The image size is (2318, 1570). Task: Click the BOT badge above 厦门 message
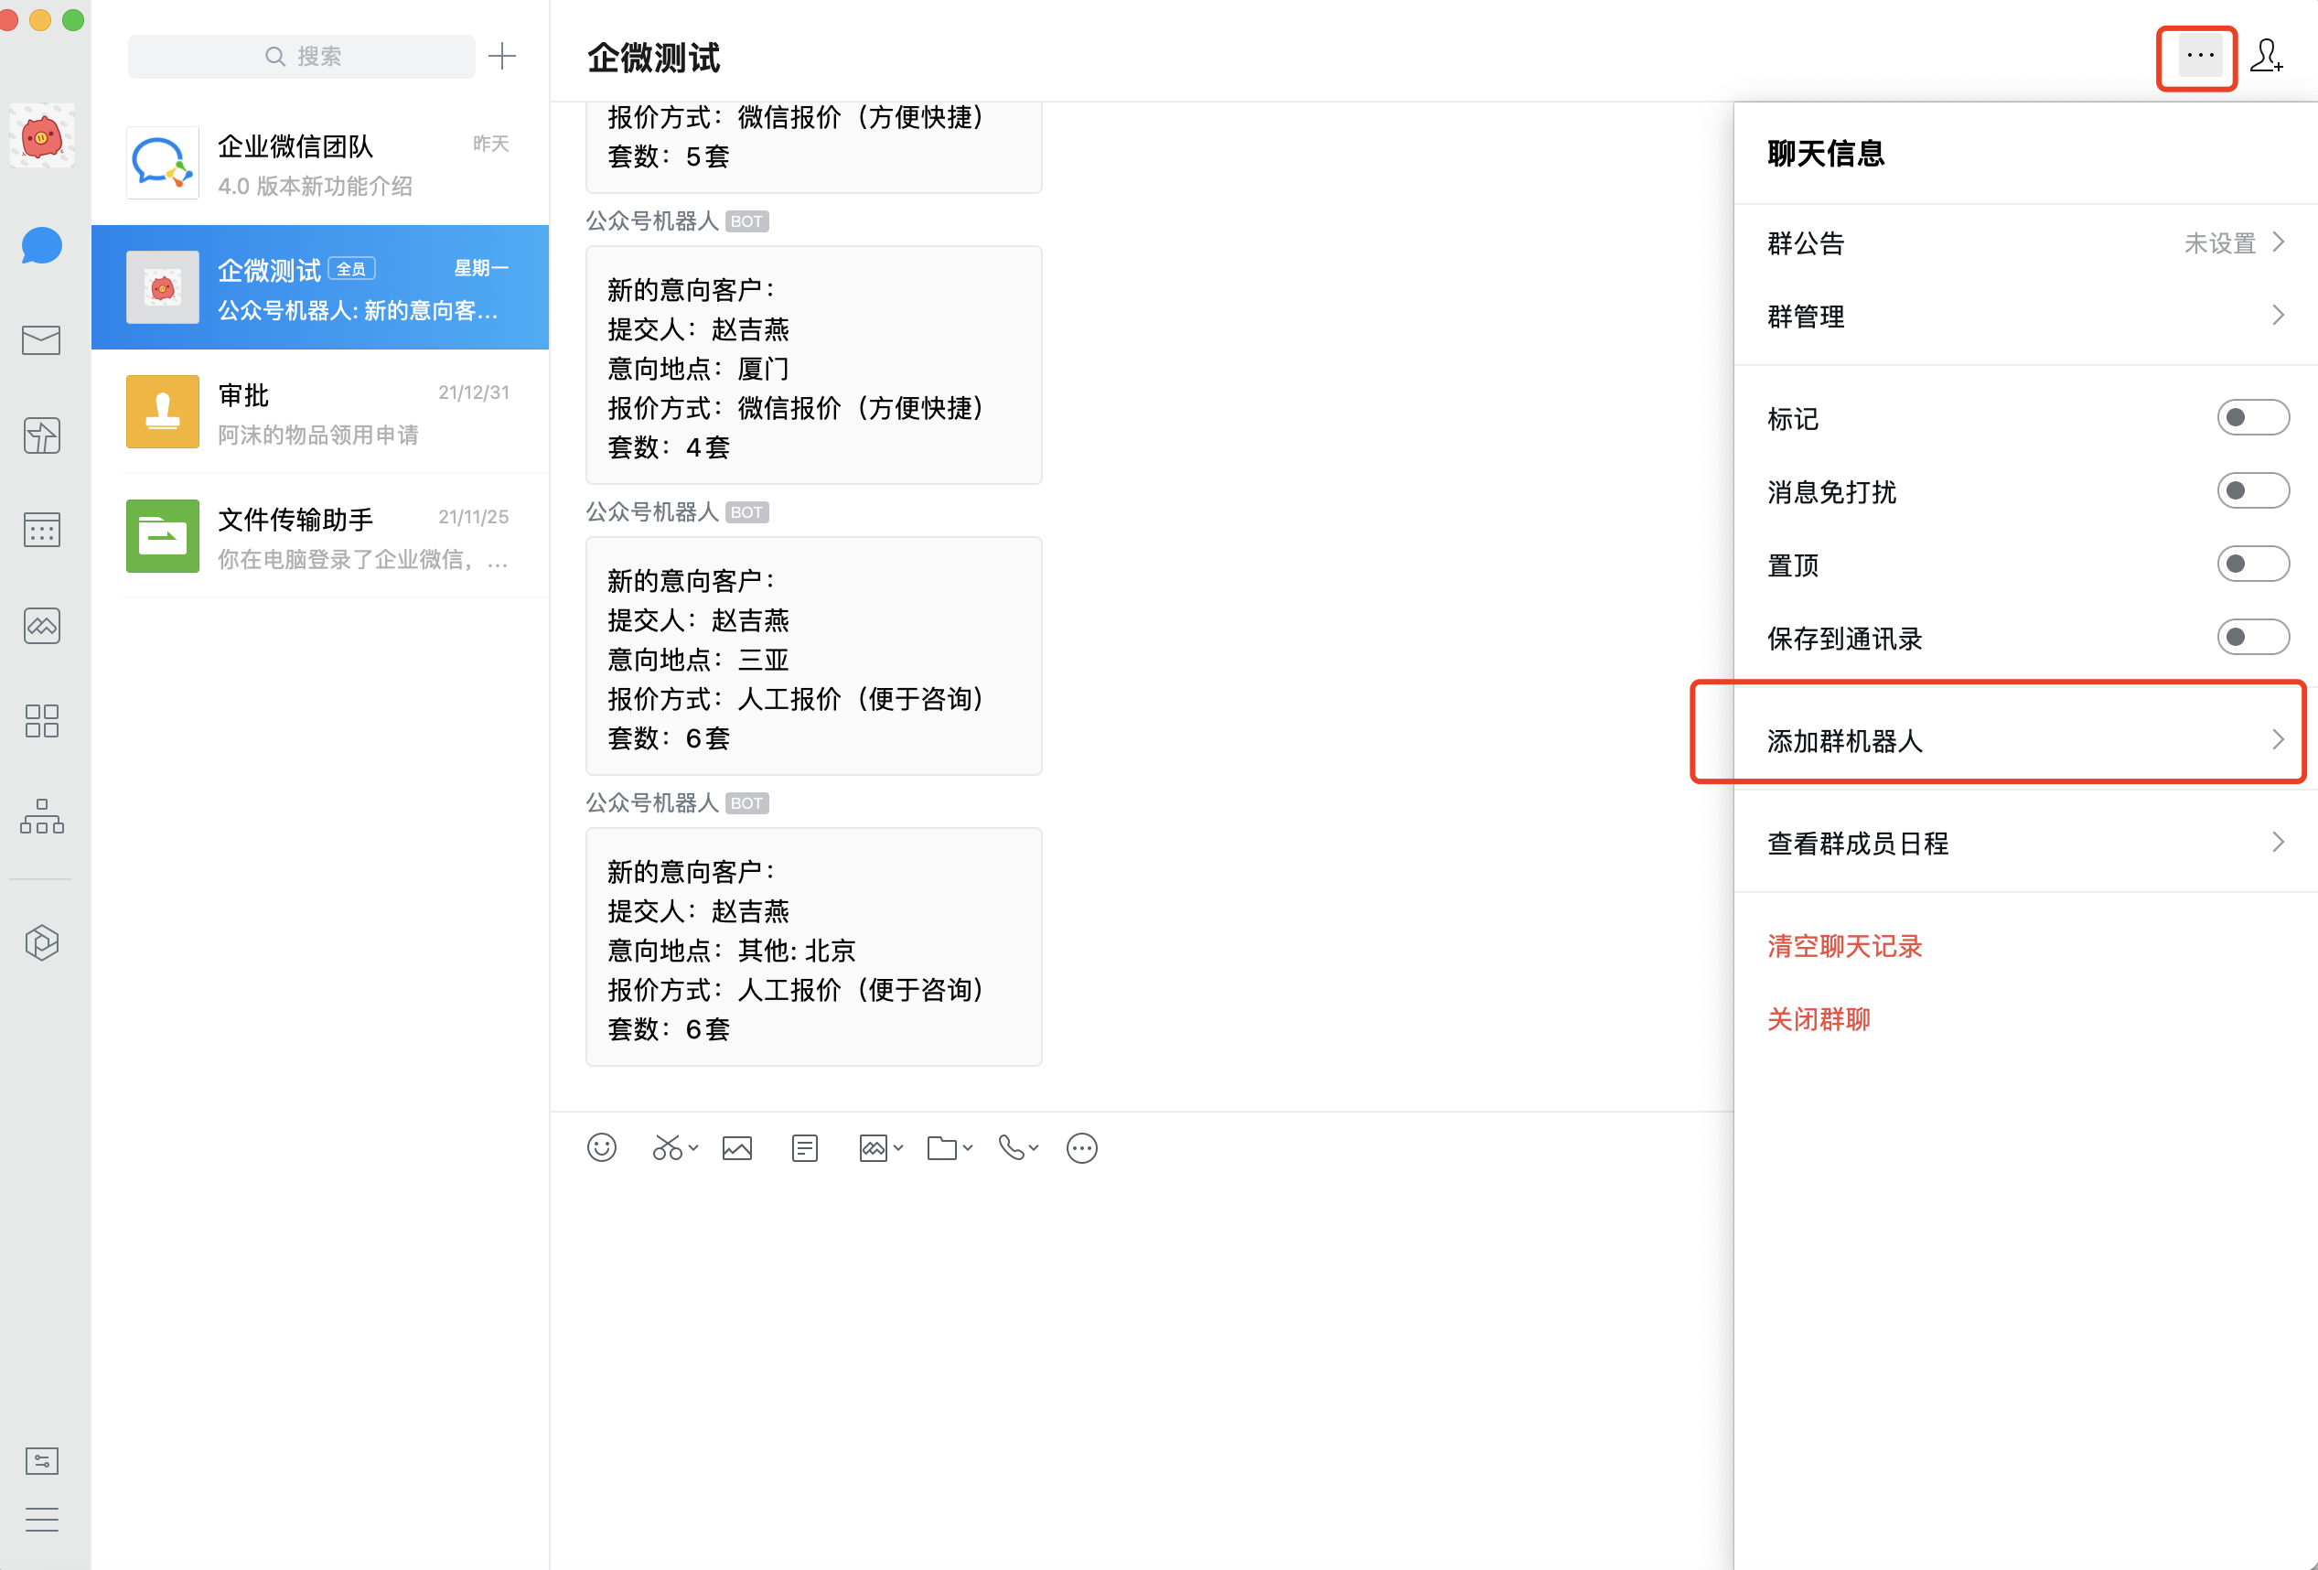pyautogui.click(x=747, y=221)
